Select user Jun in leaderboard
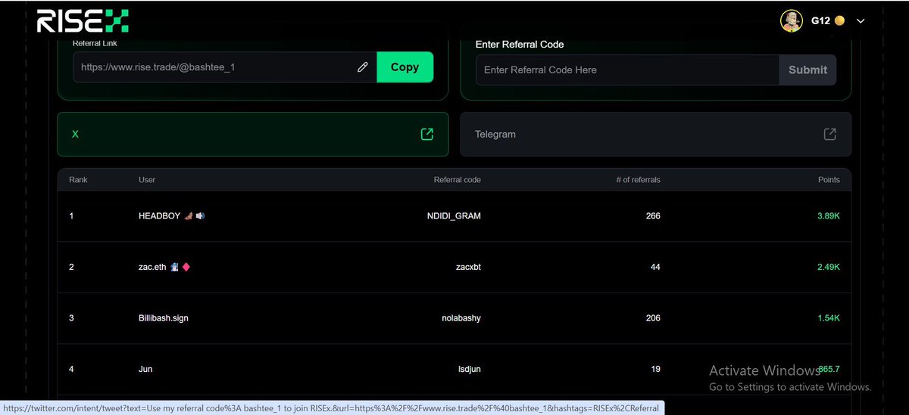Image resolution: width=909 pixels, height=415 pixels. (x=145, y=369)
